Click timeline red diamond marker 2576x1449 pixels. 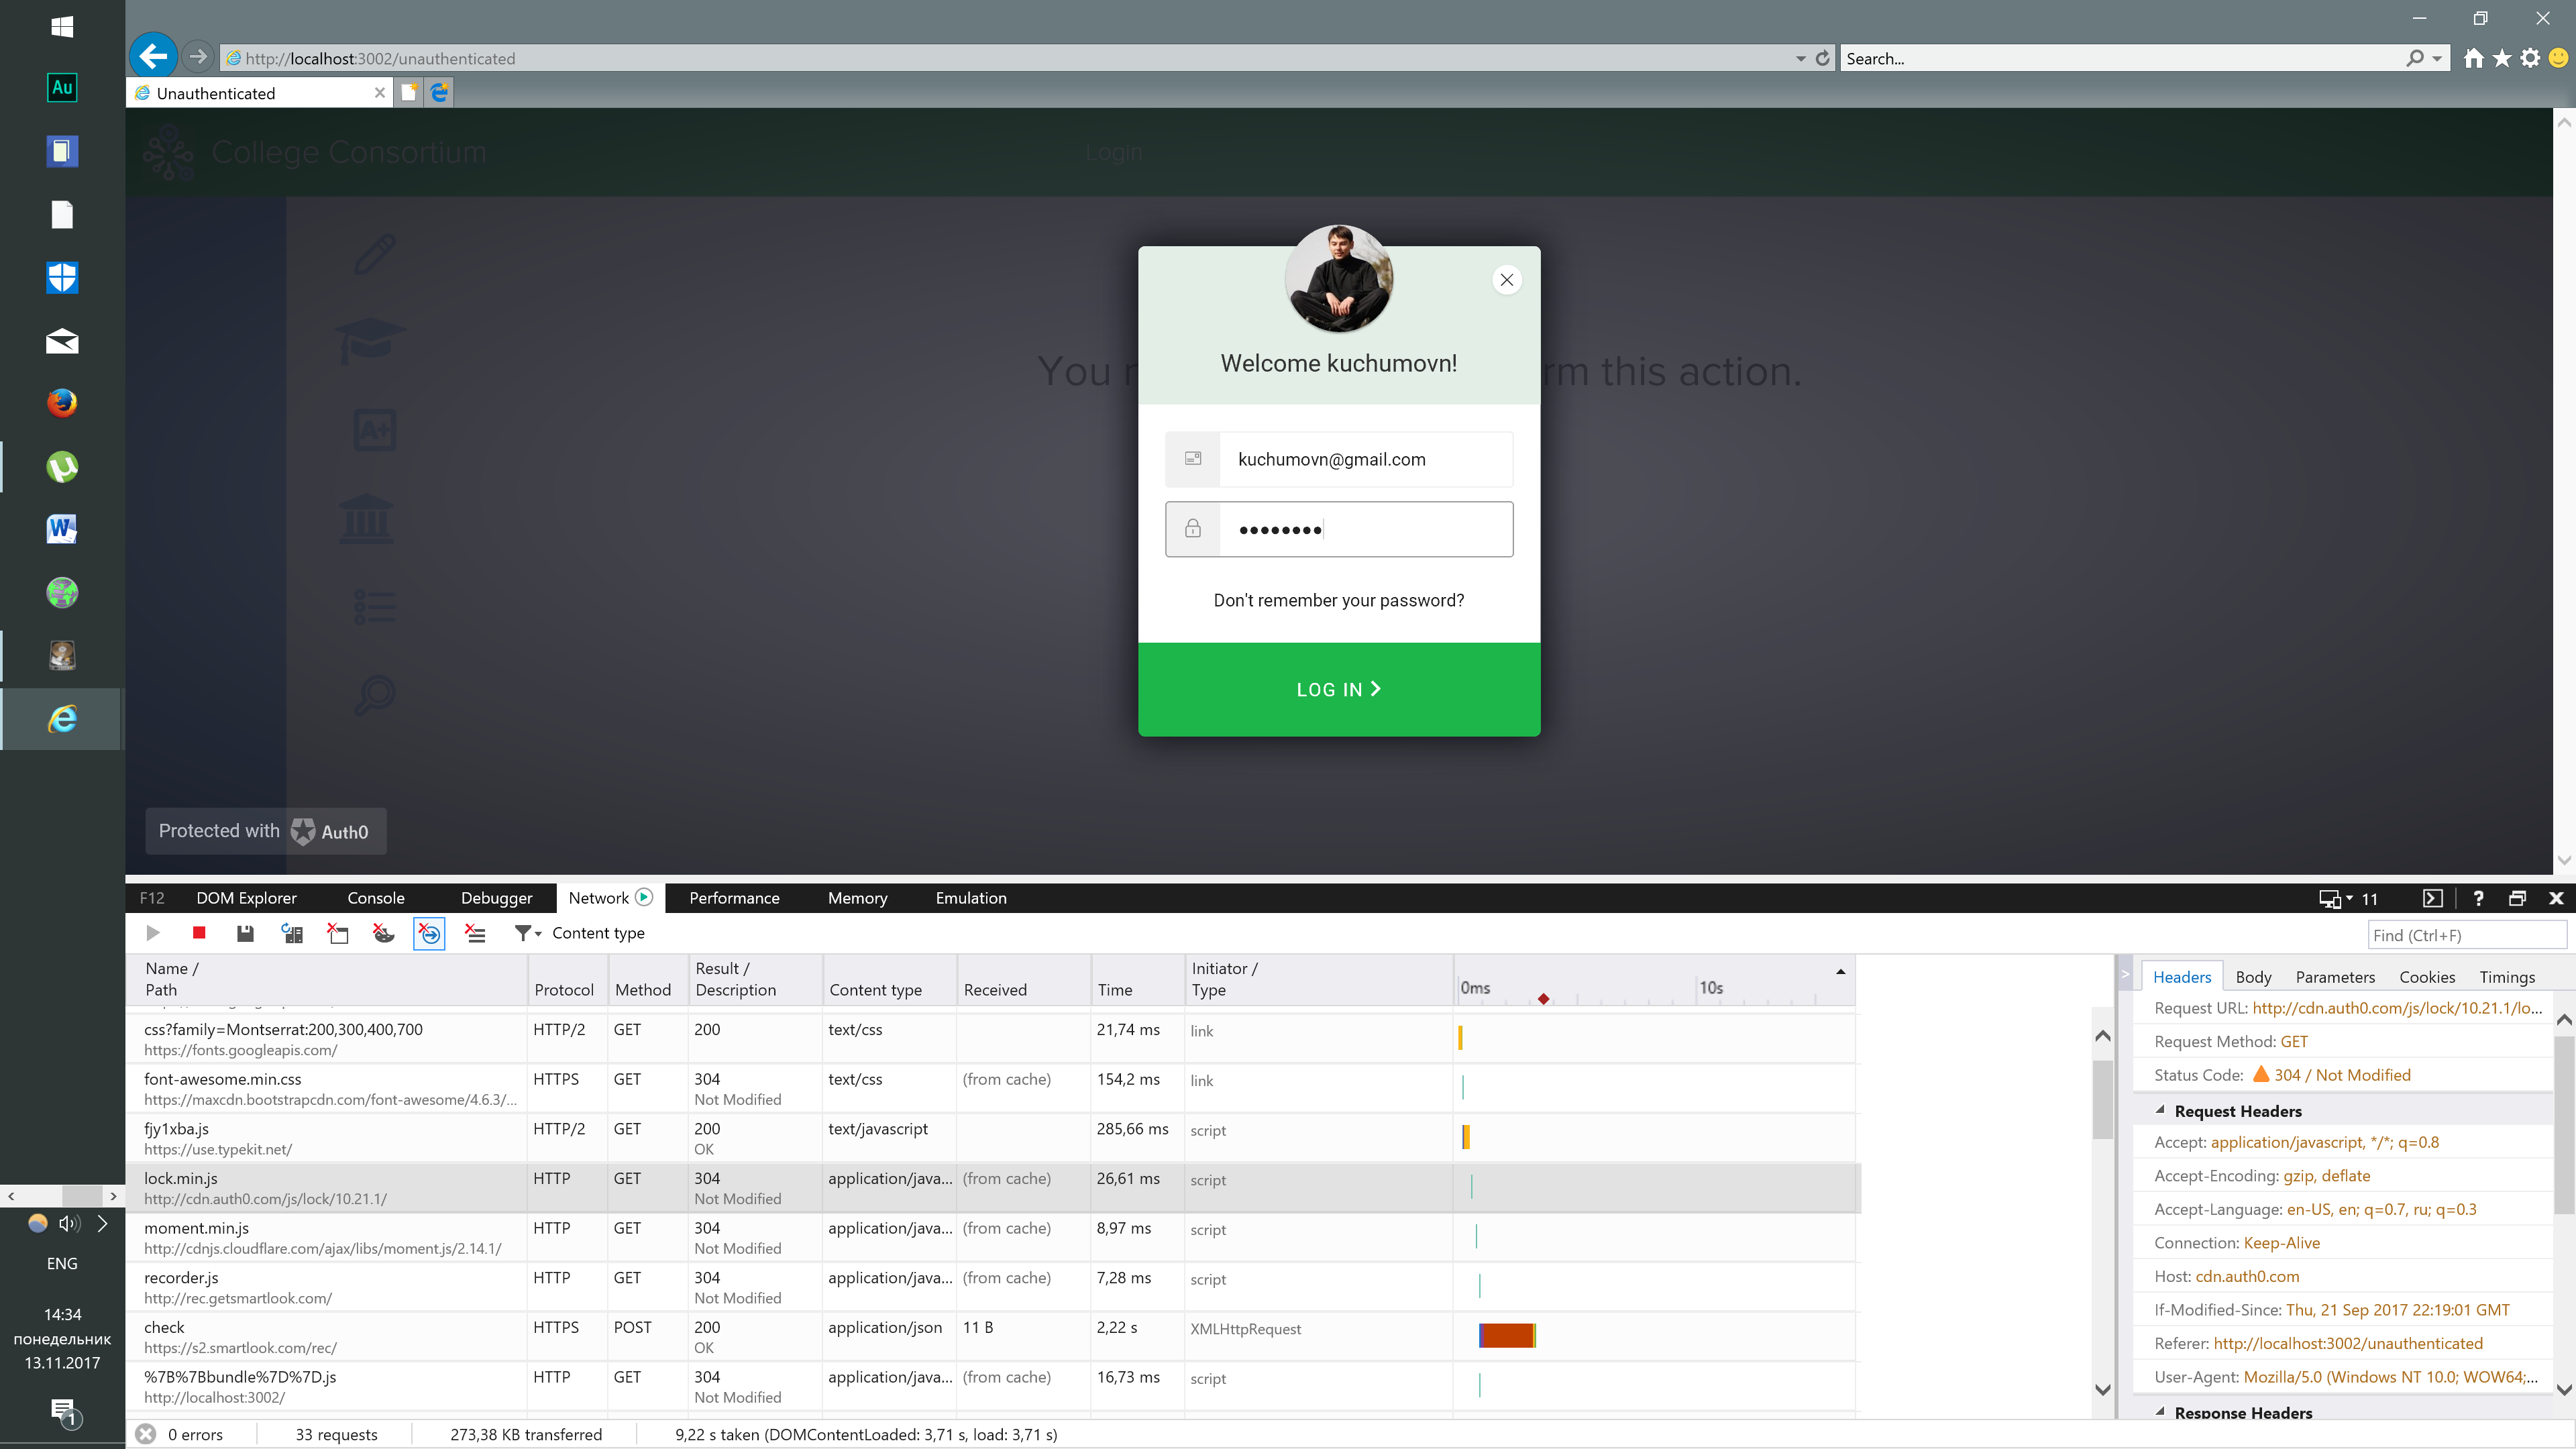[1543, 999]
